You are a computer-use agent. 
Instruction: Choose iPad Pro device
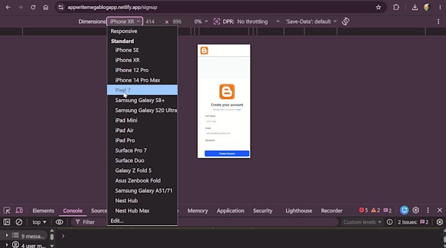pos(142,140)
